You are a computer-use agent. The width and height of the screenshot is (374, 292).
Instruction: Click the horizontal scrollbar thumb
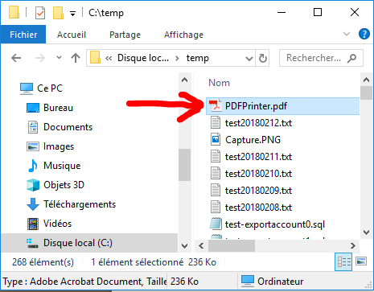[232, 245]
